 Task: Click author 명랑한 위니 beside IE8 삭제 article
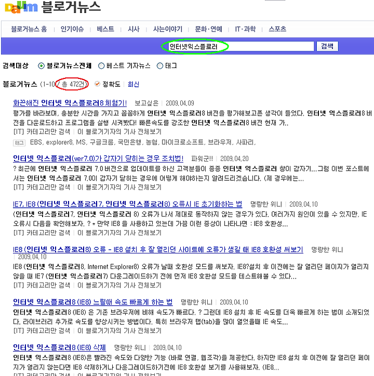[130, 348]
